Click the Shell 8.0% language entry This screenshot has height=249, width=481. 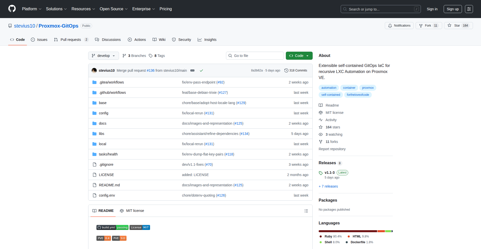click(330, 242)
